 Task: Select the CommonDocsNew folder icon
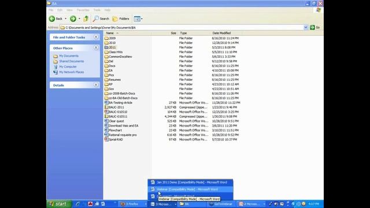point(106,57)
